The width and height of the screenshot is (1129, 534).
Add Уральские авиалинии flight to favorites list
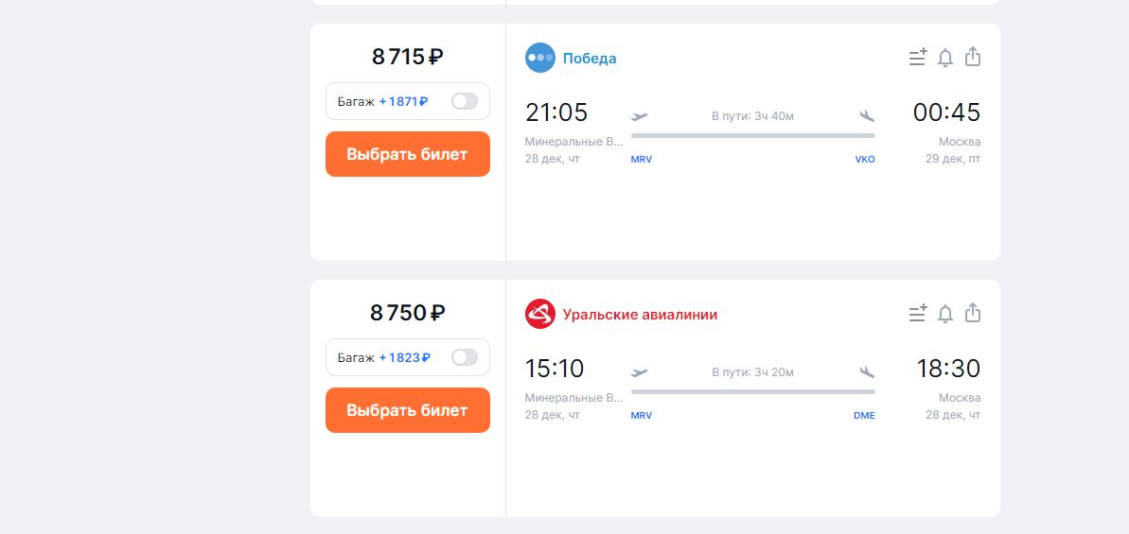[917, 314]
